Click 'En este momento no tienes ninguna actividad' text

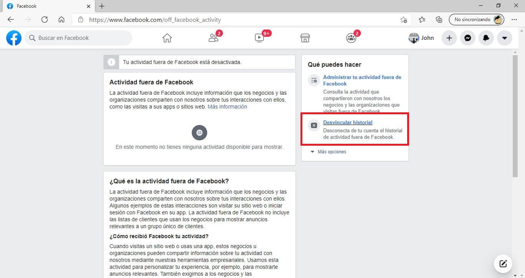pos(200,147)
